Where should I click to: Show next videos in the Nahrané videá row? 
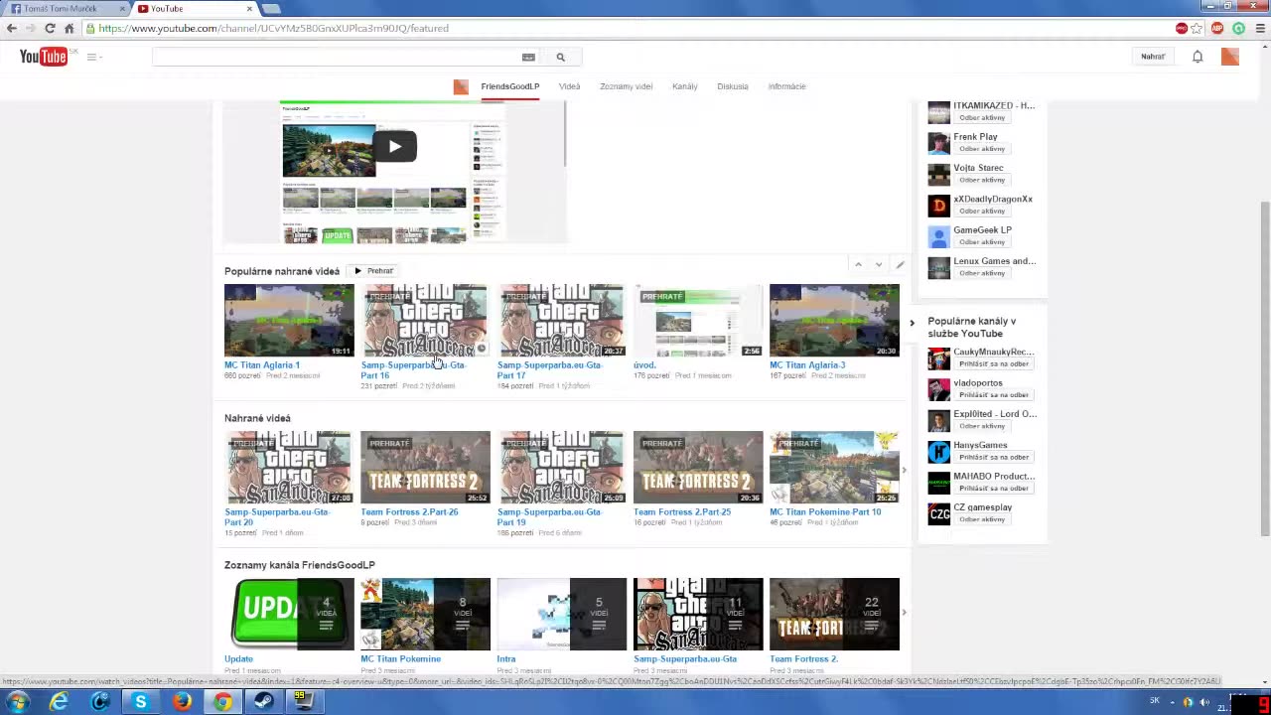904,471
